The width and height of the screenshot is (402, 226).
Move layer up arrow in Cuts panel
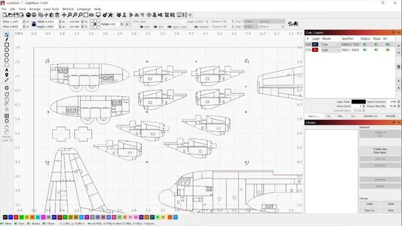pos(399,46)
